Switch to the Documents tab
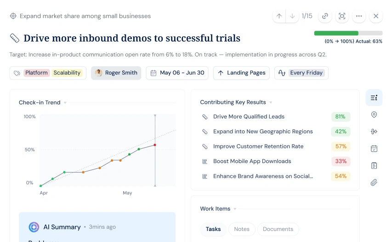The image size is (392, 242). coord(278,229)
